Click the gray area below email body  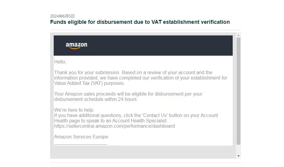[143, 152]
